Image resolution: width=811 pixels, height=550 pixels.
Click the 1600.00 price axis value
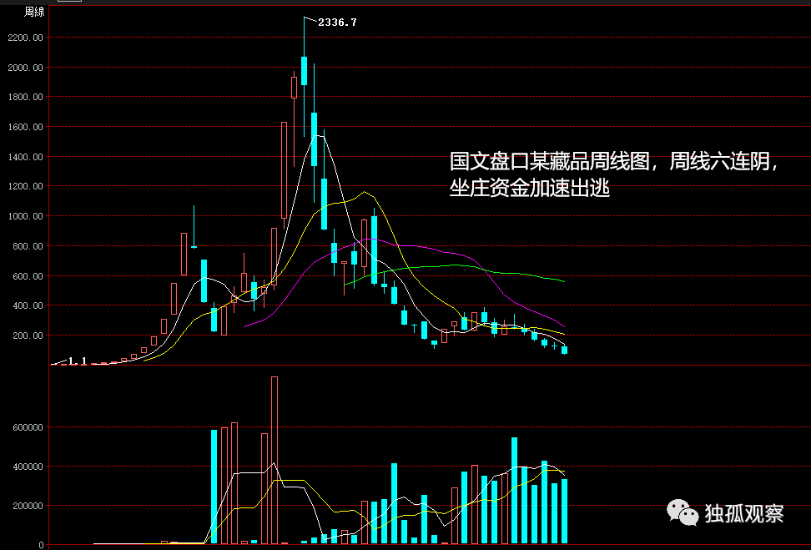[x=25, y=127]
